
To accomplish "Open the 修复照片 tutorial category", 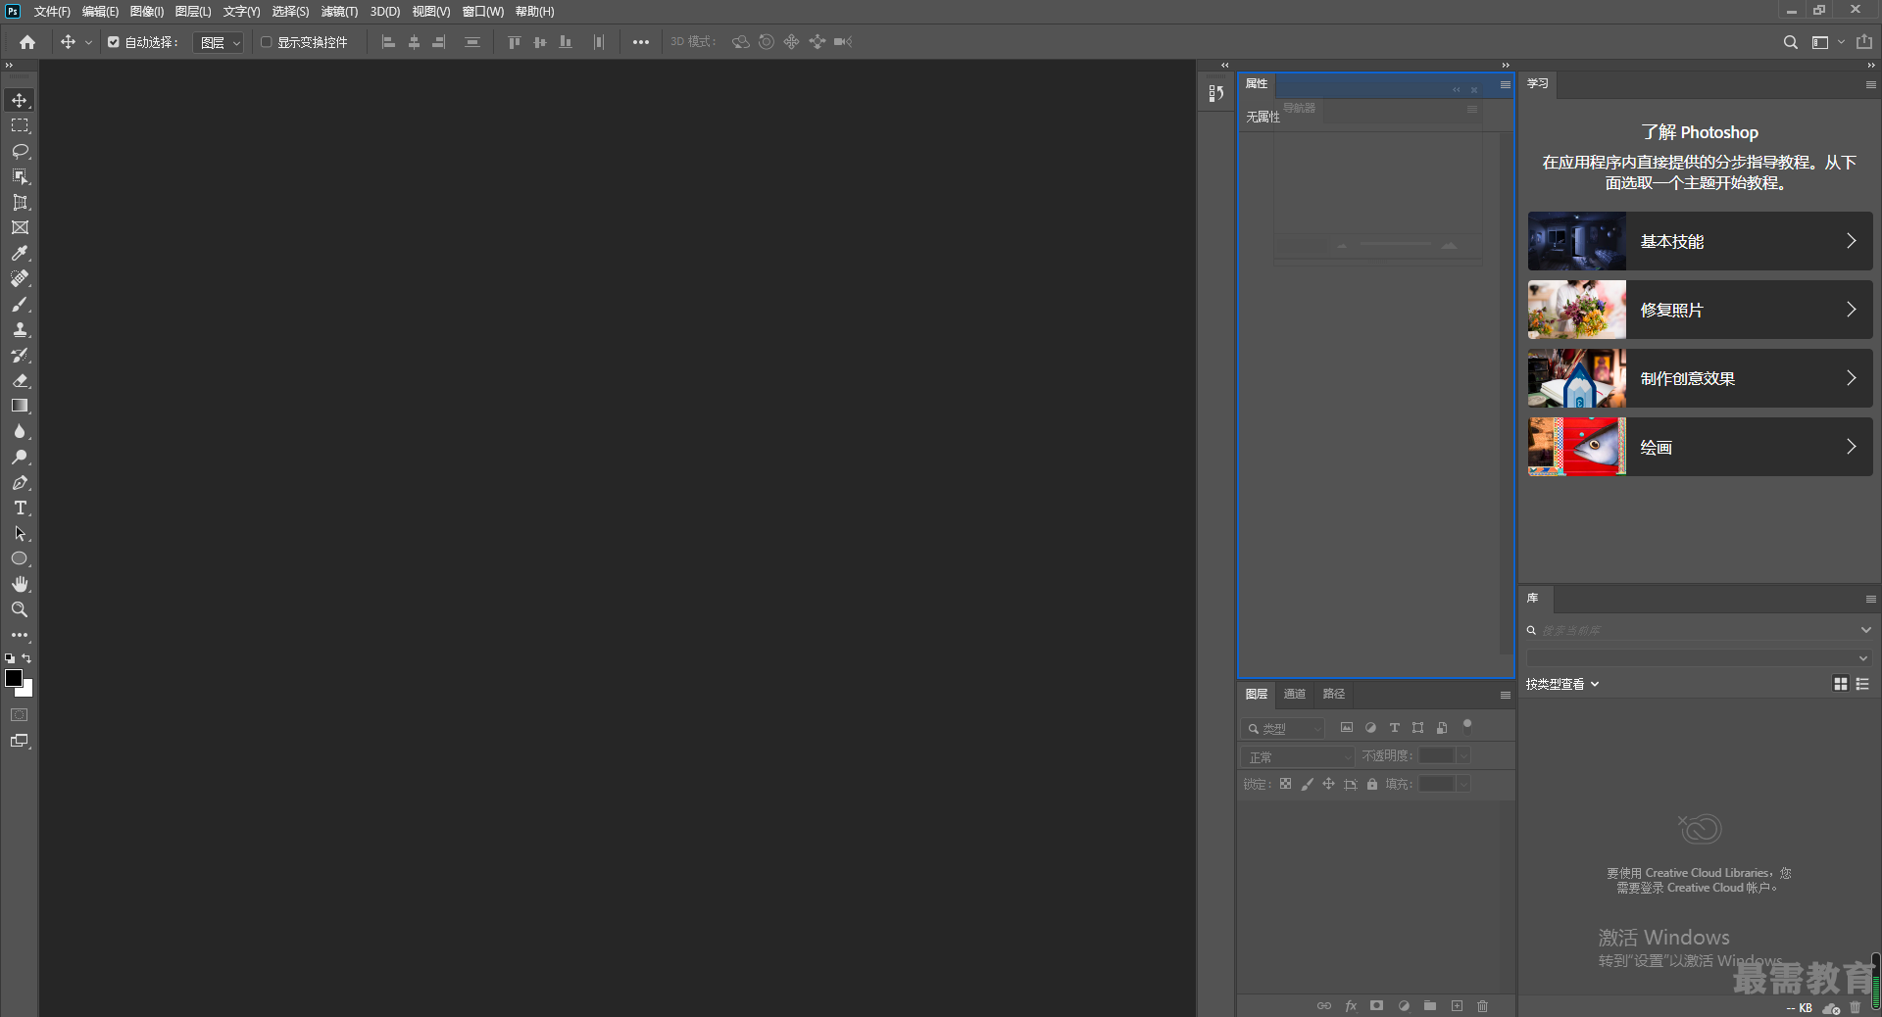I will pos(1700,310).
